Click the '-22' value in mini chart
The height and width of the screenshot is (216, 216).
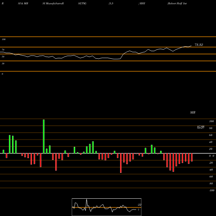point(139,205)
